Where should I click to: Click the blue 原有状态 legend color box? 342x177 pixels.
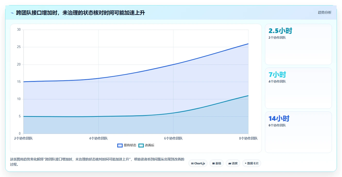click(120, 145)
